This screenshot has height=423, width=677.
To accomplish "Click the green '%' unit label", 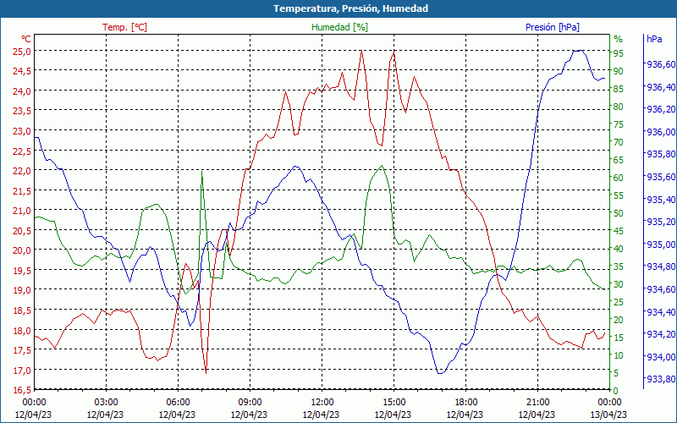I will coord(619,39).
